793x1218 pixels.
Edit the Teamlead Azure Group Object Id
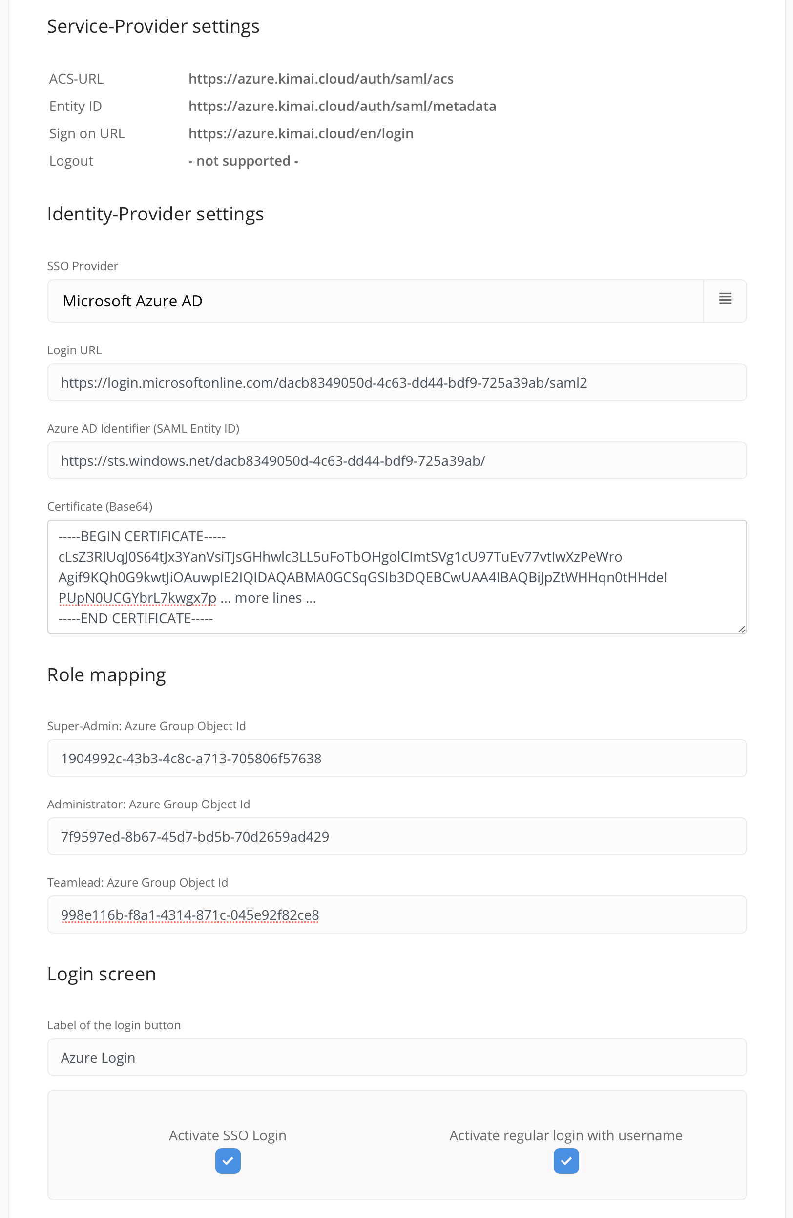coord(397,914)
